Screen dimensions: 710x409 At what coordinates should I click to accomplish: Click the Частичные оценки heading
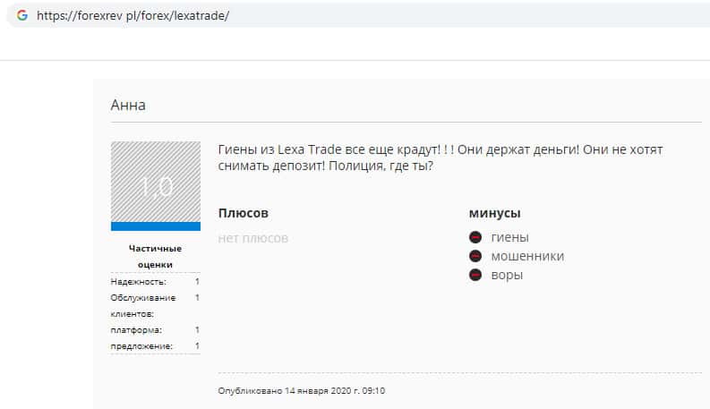click(155, 256)
